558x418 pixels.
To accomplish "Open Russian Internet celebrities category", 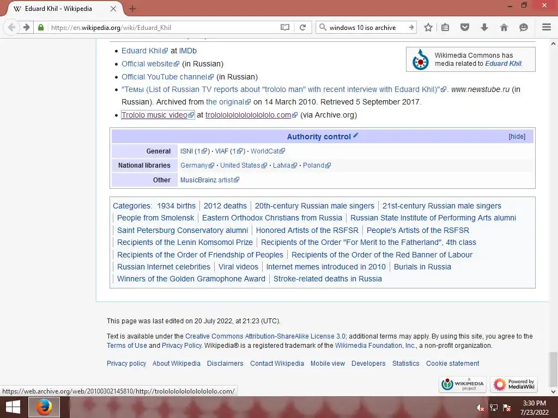I will click(x=163, y=267).
